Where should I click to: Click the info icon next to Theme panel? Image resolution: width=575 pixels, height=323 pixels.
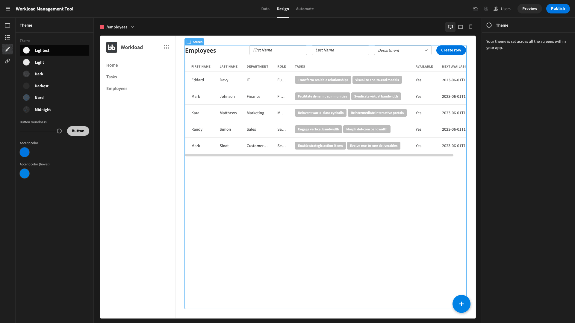[489, 25]
